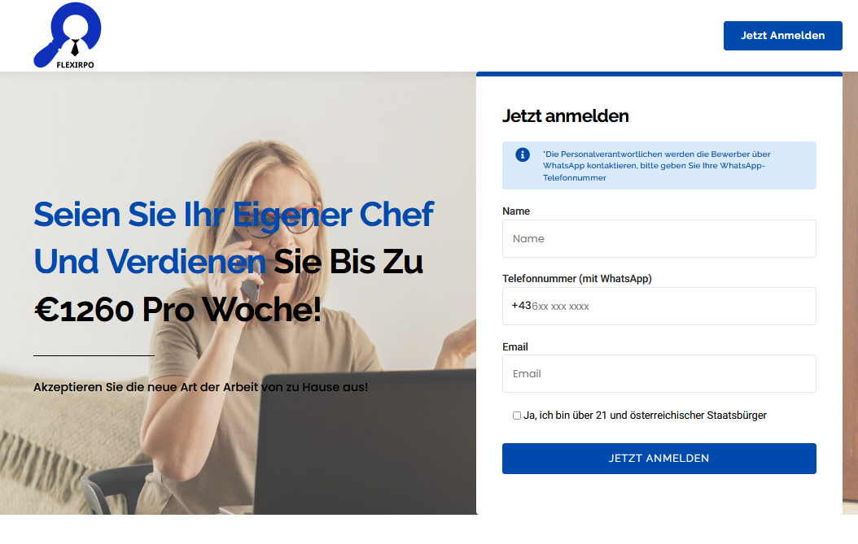
Task: Click the Email field label
Action: pyautogui.click(x=515, y=346)
